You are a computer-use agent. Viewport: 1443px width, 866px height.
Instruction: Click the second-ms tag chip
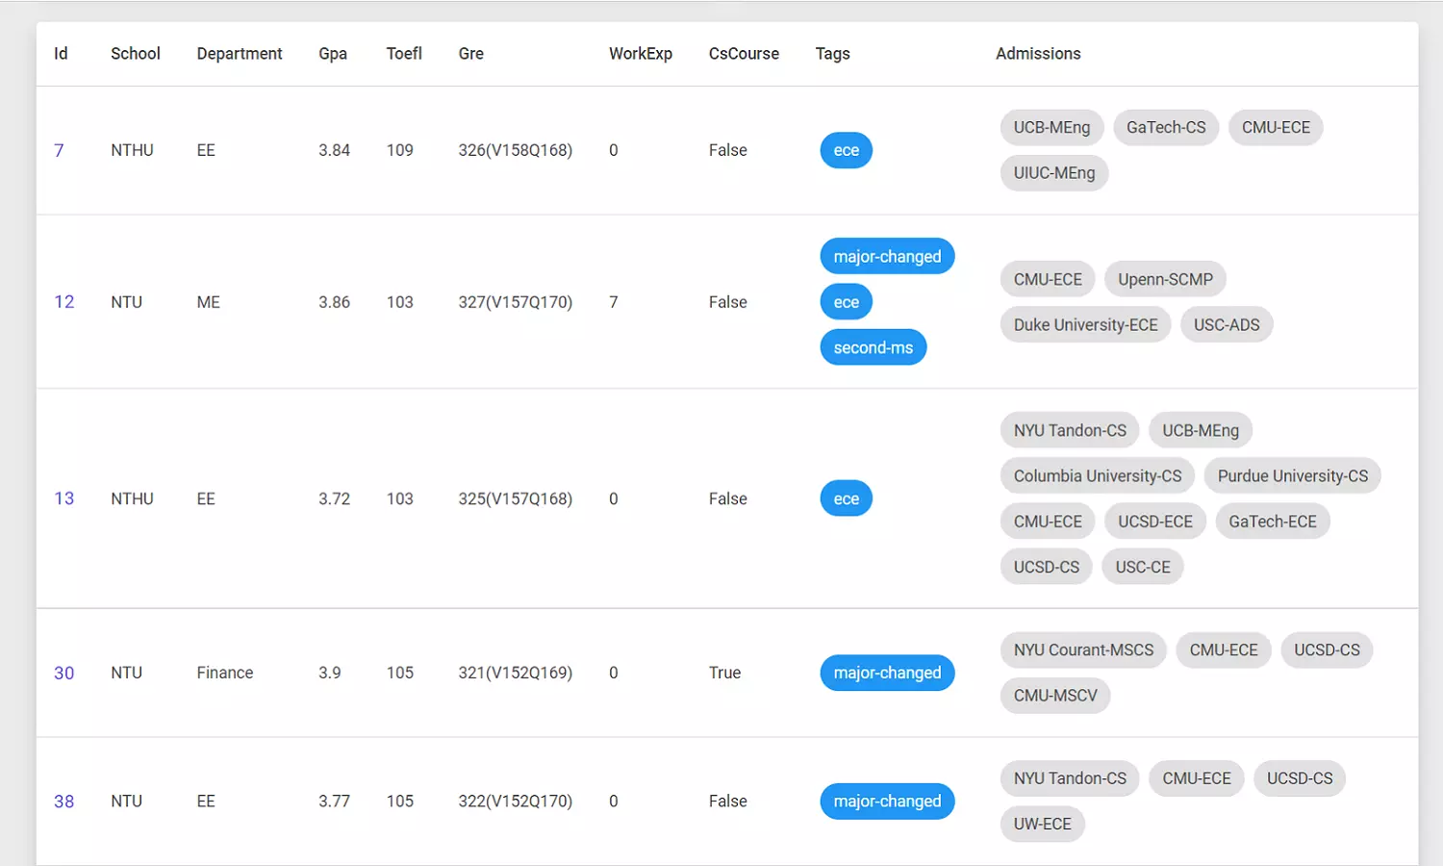(x=873, y=347)
